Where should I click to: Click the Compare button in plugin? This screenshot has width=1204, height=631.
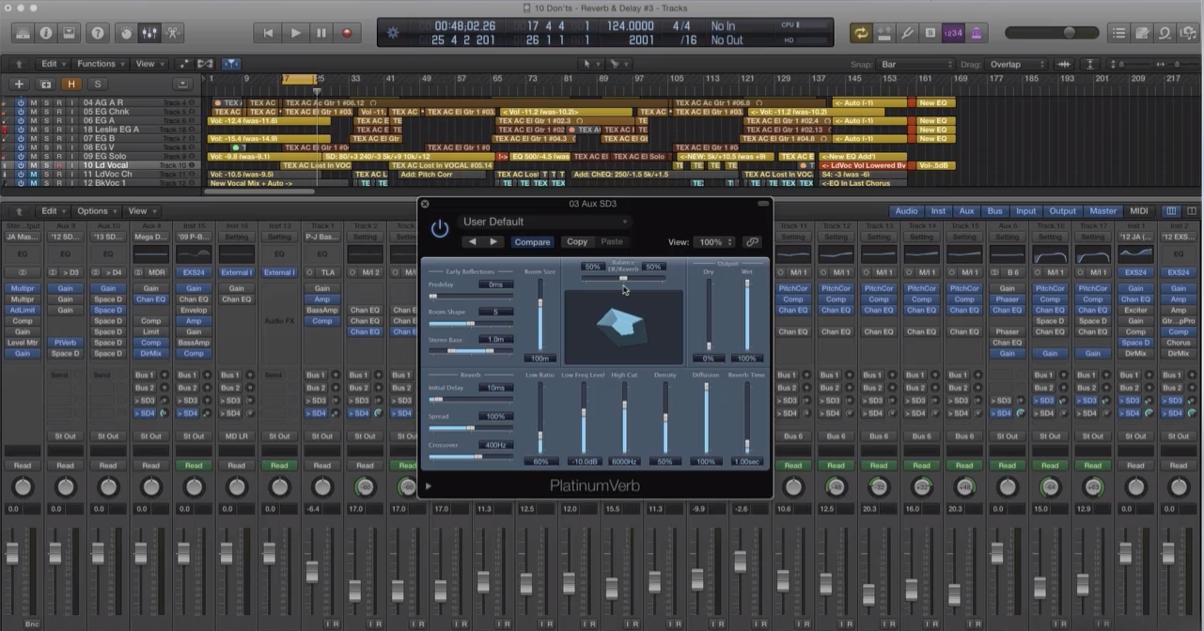coord(532,242)
